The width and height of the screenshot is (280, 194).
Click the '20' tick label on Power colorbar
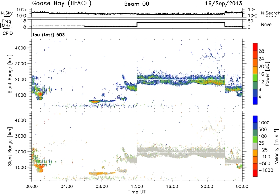(261, 67)
